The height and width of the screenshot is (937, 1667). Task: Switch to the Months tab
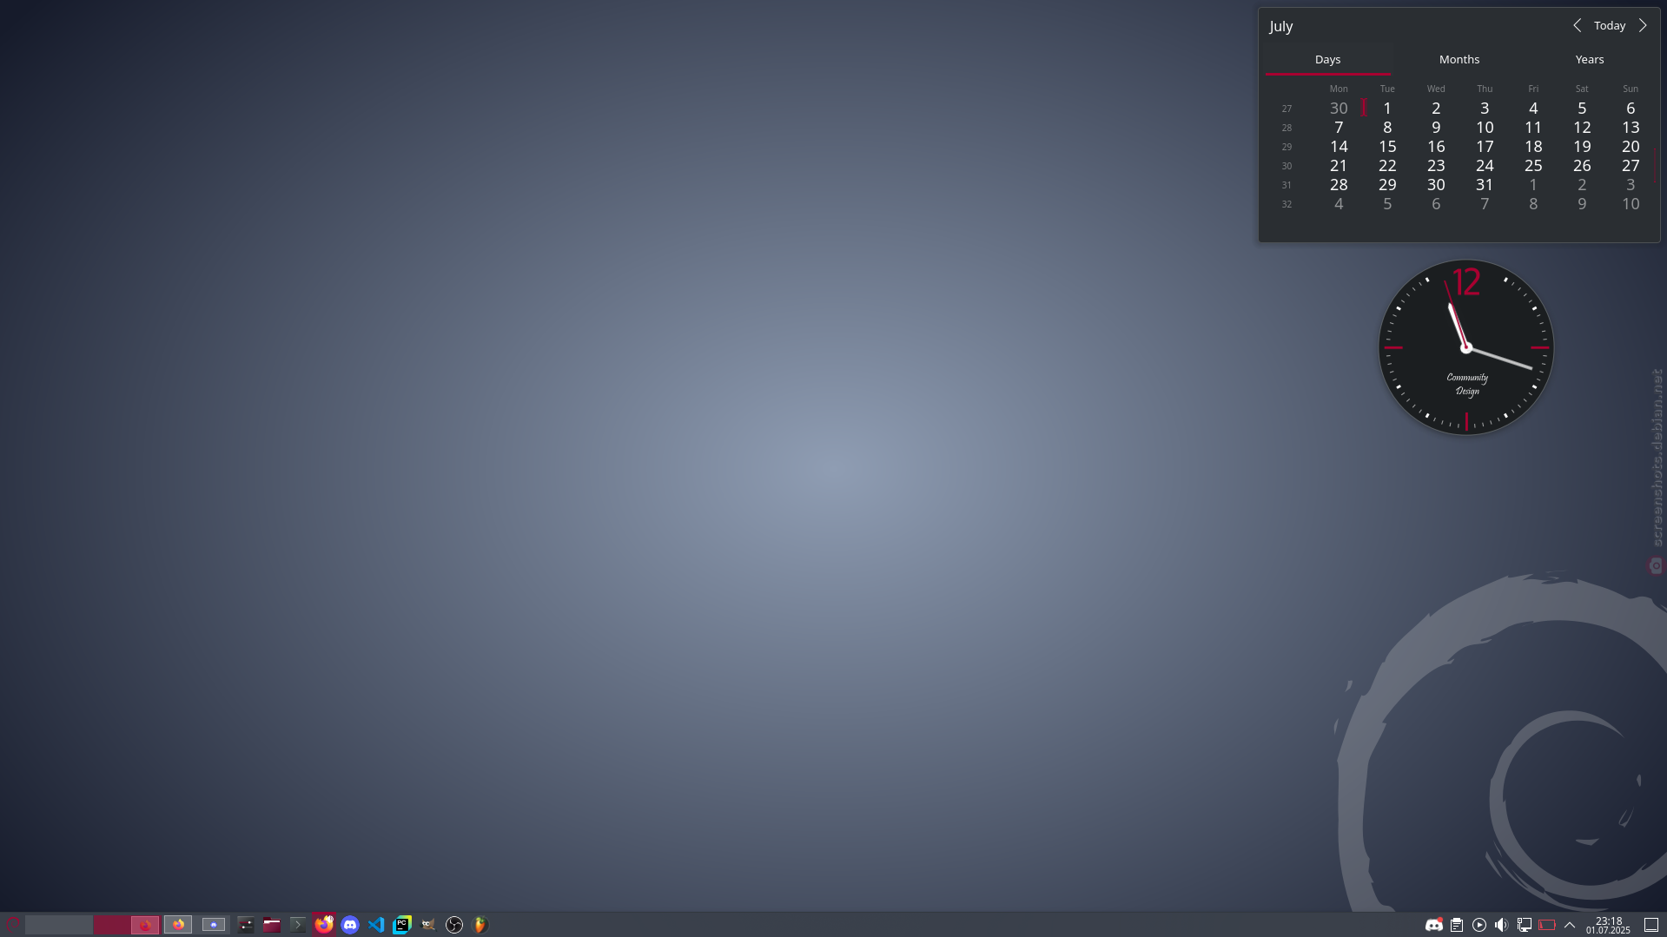click(1459, 60)
